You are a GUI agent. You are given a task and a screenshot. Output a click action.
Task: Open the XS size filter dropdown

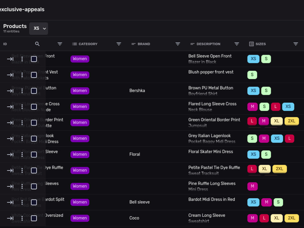39,29
